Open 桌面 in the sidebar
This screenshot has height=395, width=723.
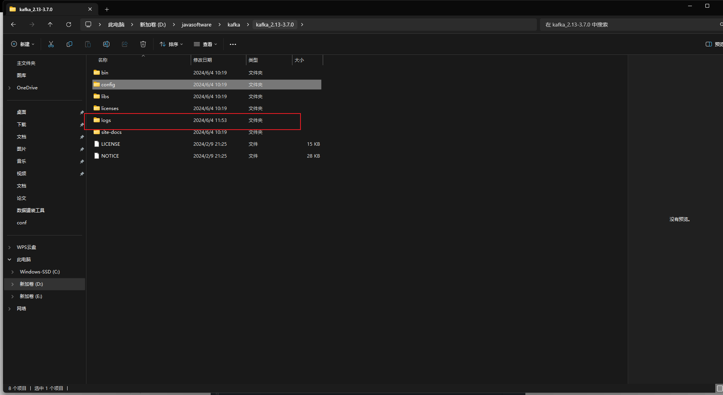point(21,112)
